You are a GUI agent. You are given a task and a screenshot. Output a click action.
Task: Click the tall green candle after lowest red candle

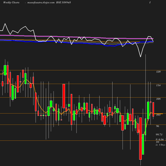point(143,144)
